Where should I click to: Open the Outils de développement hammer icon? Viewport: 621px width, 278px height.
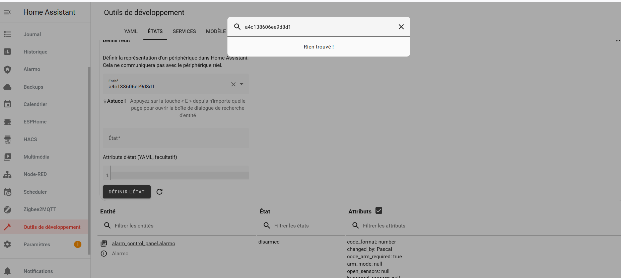click(7, 227)
